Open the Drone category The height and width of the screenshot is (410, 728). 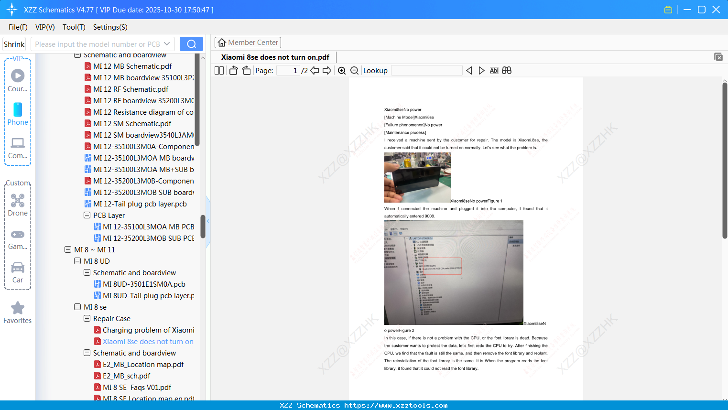pos(18,205)
